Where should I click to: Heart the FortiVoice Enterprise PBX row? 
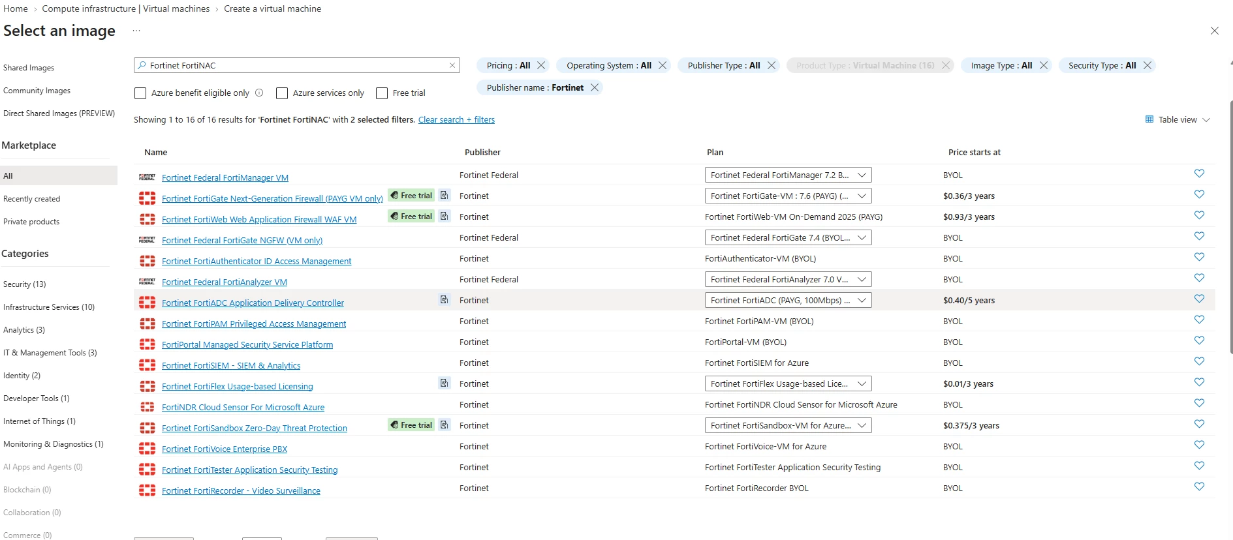click(x=1199, y=445)
